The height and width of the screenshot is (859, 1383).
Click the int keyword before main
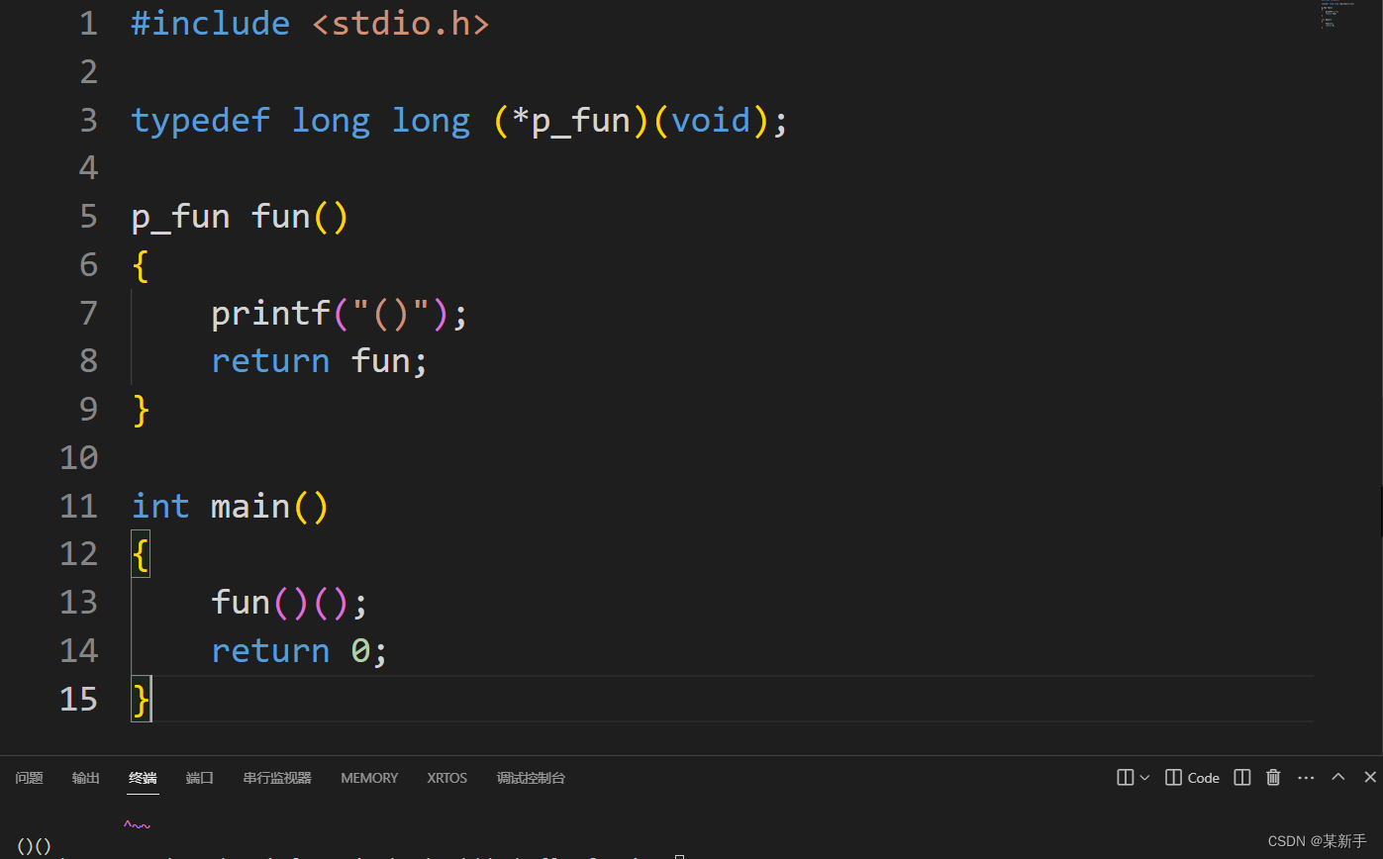(x=160, y=507)
